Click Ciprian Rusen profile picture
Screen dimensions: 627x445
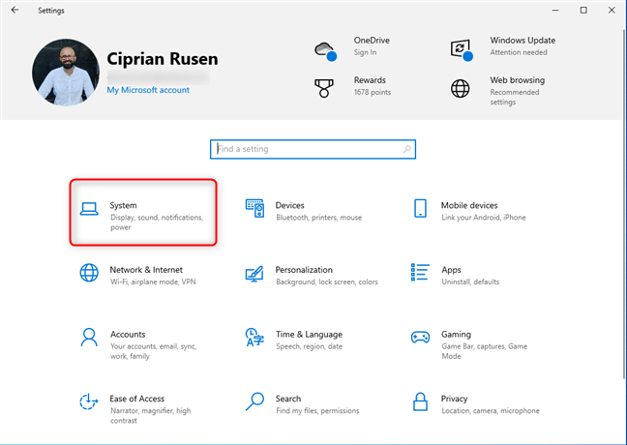(x=66, y=73)
